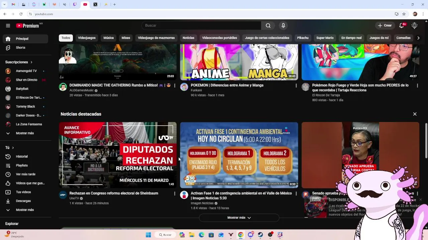
Task: Open options for Activan Fase 1 video
Action: tap(296, 194)
